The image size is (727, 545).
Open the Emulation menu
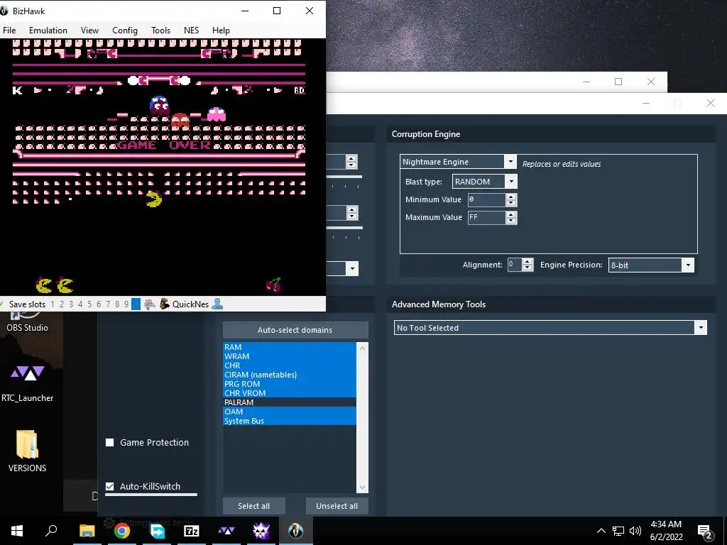click(48, 30)
